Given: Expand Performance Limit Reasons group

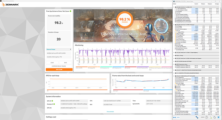Looking at the screenshot, I should coord(174,58).
